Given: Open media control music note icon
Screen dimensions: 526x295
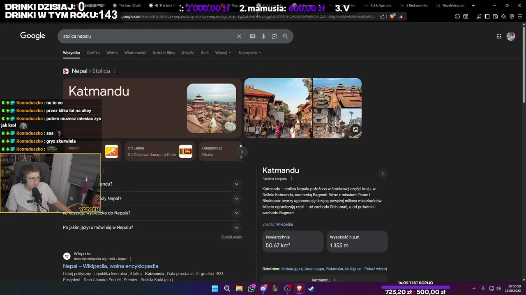Looking at the screenshot, I should (479, 16).
